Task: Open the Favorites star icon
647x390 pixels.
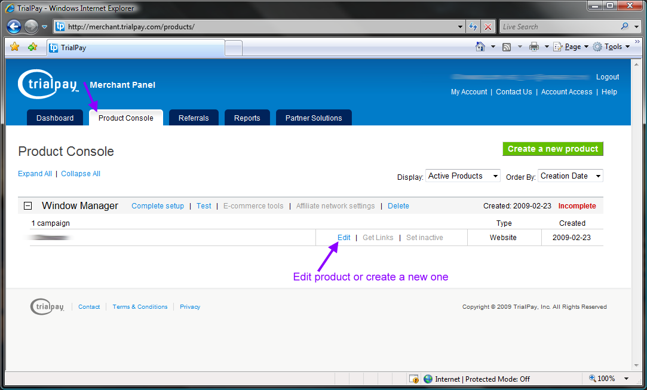Action: [x=15, y=47]
